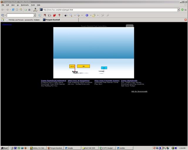Switch to the TSXClub.com Forums tab
The image size is (188, 150).
point(23,20)
